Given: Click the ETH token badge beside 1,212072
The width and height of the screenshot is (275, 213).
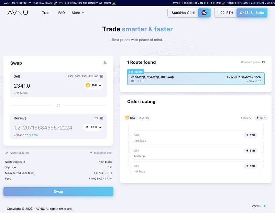Looking at the screenshot, I should pos(261,118).
